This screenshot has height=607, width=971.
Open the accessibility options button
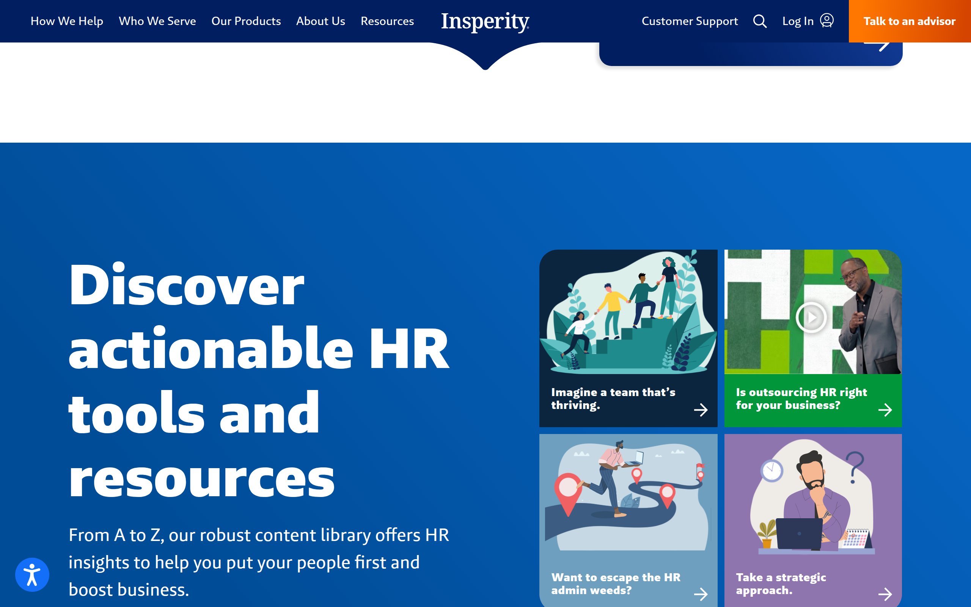point(32,574)
